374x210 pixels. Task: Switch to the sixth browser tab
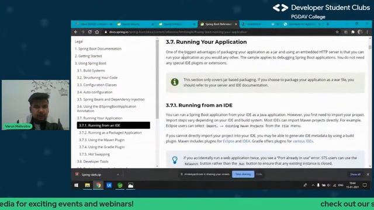point(302,24)
